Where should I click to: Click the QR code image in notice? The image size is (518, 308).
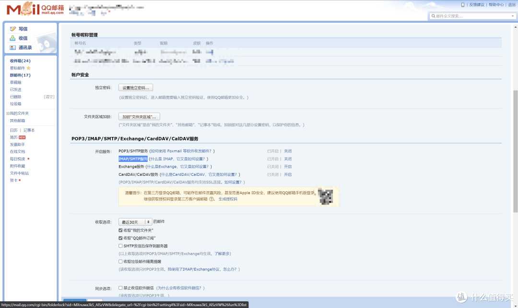point(327,196)
